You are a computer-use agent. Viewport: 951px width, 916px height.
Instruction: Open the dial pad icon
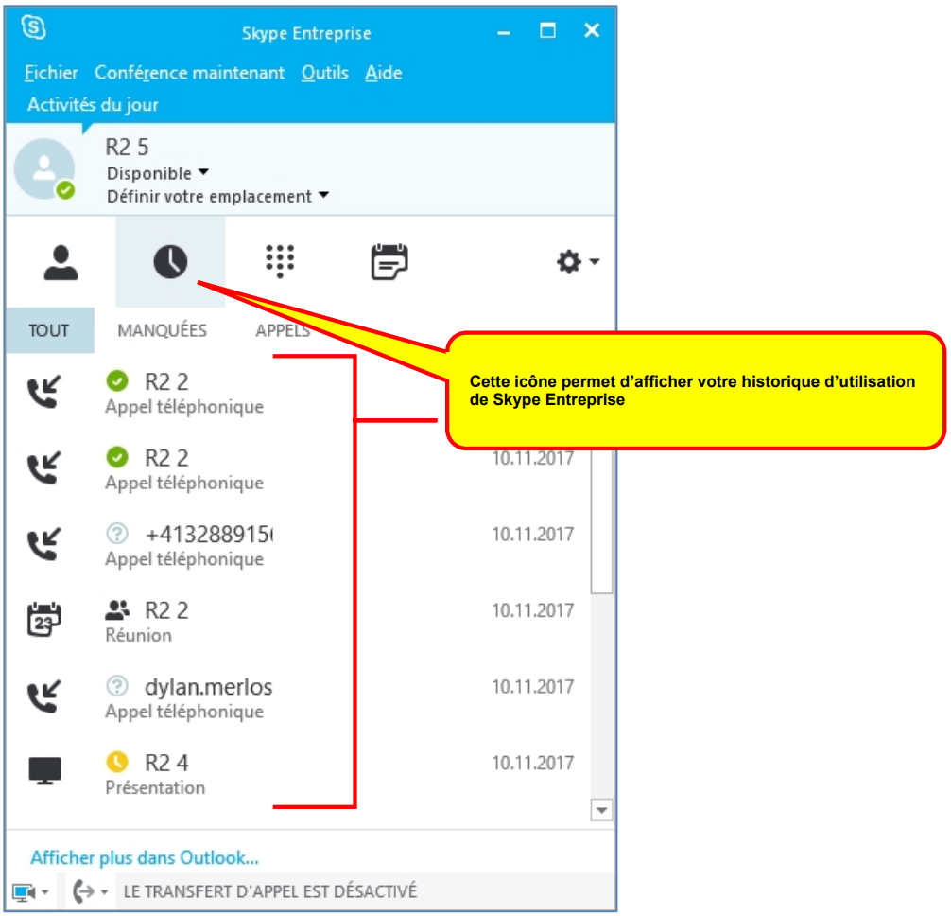pos(280,261)
